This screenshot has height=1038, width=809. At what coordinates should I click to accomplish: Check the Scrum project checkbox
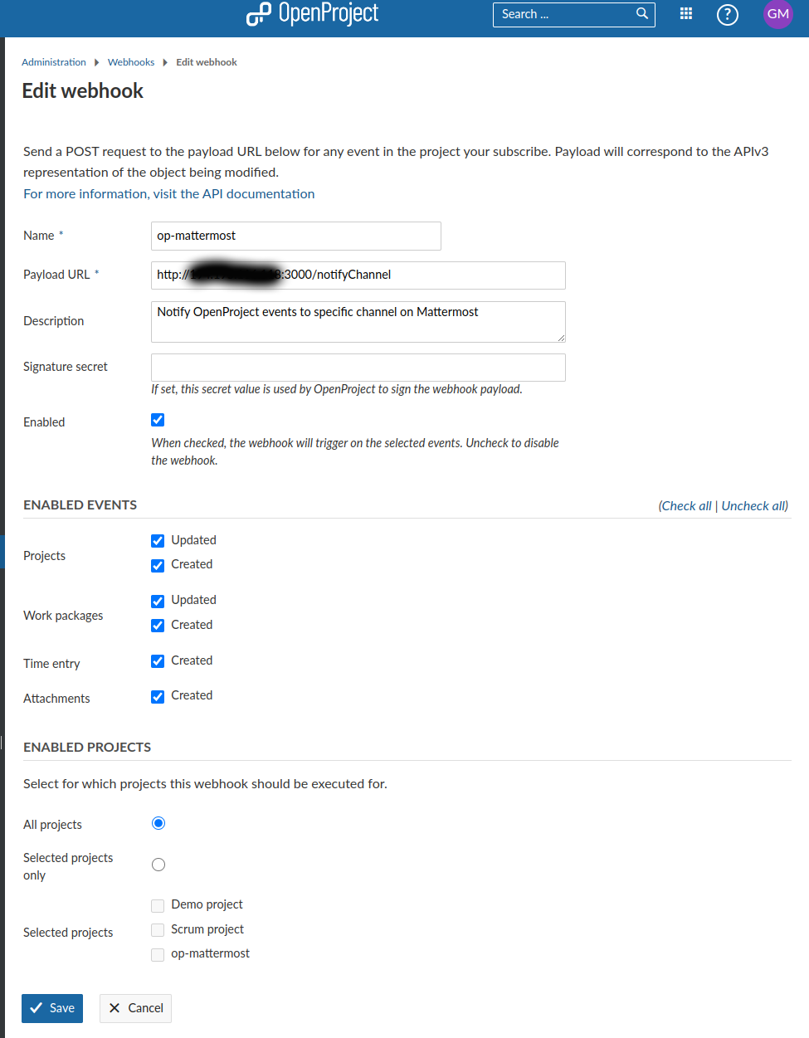(x=158, y=930)
